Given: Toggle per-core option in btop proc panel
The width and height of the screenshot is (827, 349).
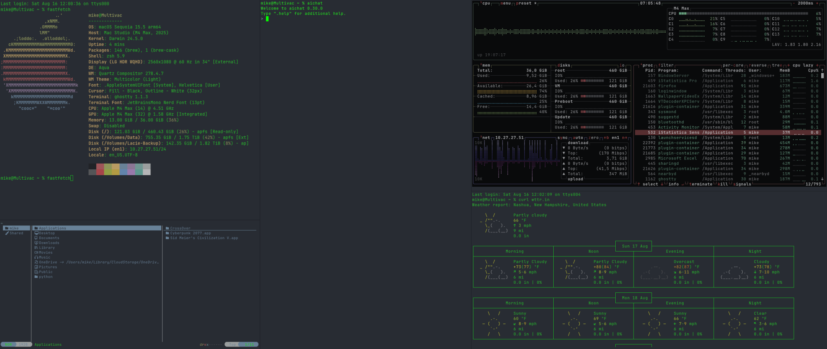Looking at the screenshot, I should tap(733, 65).
